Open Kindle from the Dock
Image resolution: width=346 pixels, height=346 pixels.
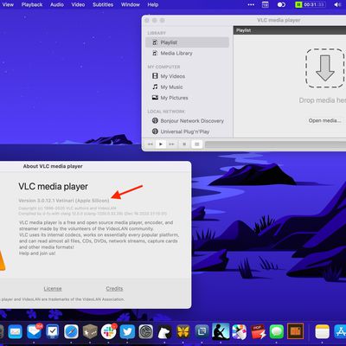pyautogui.click(x=221, y=332)
